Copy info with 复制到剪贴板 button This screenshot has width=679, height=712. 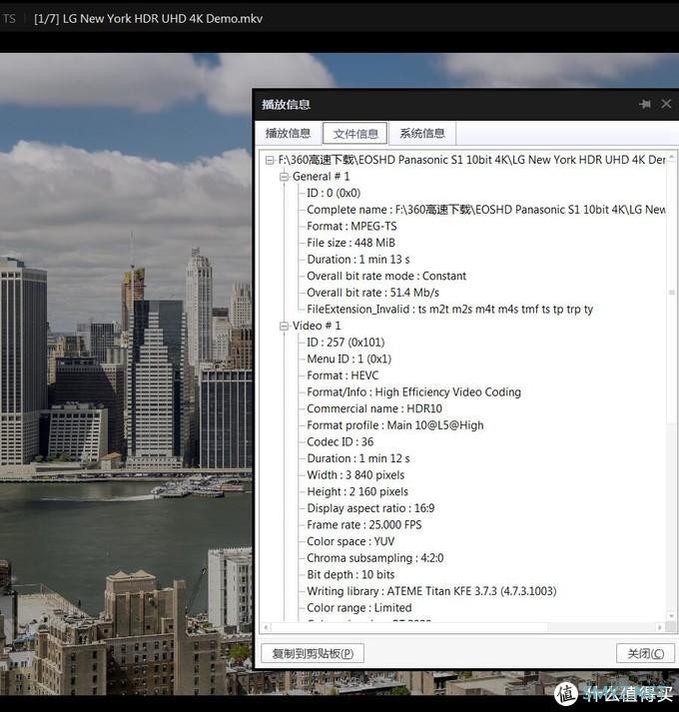[313, 653]
